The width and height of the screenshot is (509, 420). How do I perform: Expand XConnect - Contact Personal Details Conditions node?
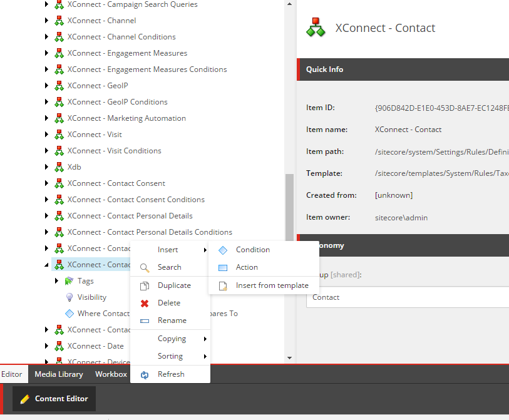46,232
